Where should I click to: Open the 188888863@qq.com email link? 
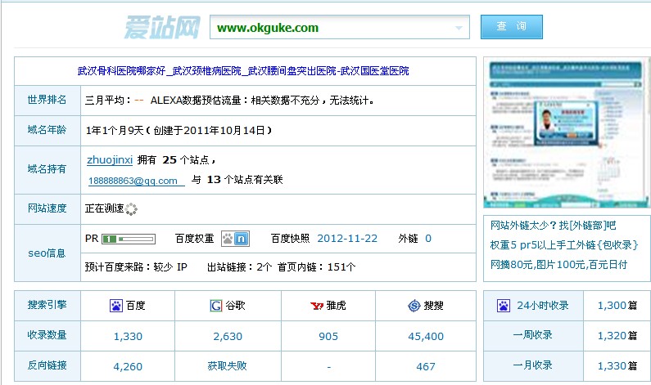[133, 181]
